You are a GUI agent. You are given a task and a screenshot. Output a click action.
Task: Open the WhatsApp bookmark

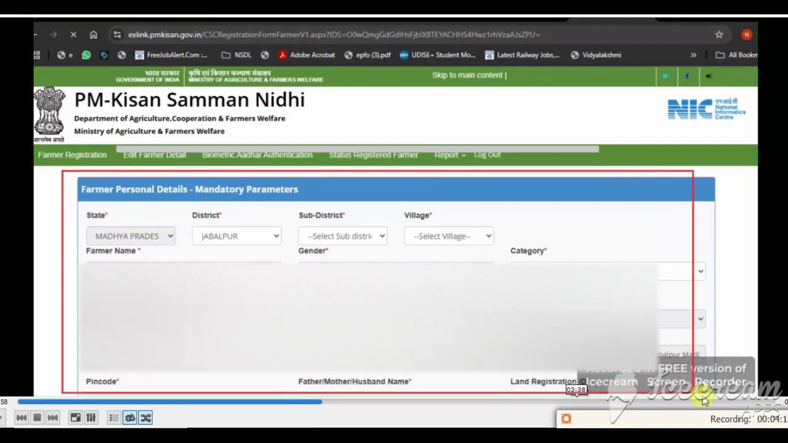coord(86,55)
